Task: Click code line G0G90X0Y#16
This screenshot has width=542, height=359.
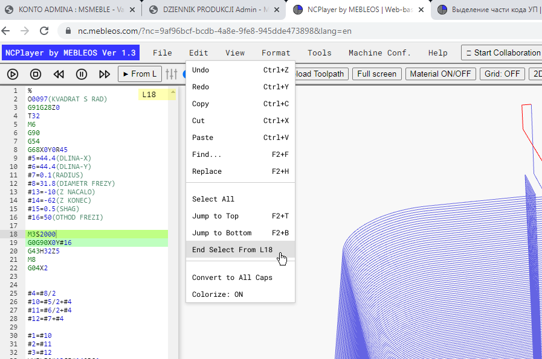Action: 50,243
